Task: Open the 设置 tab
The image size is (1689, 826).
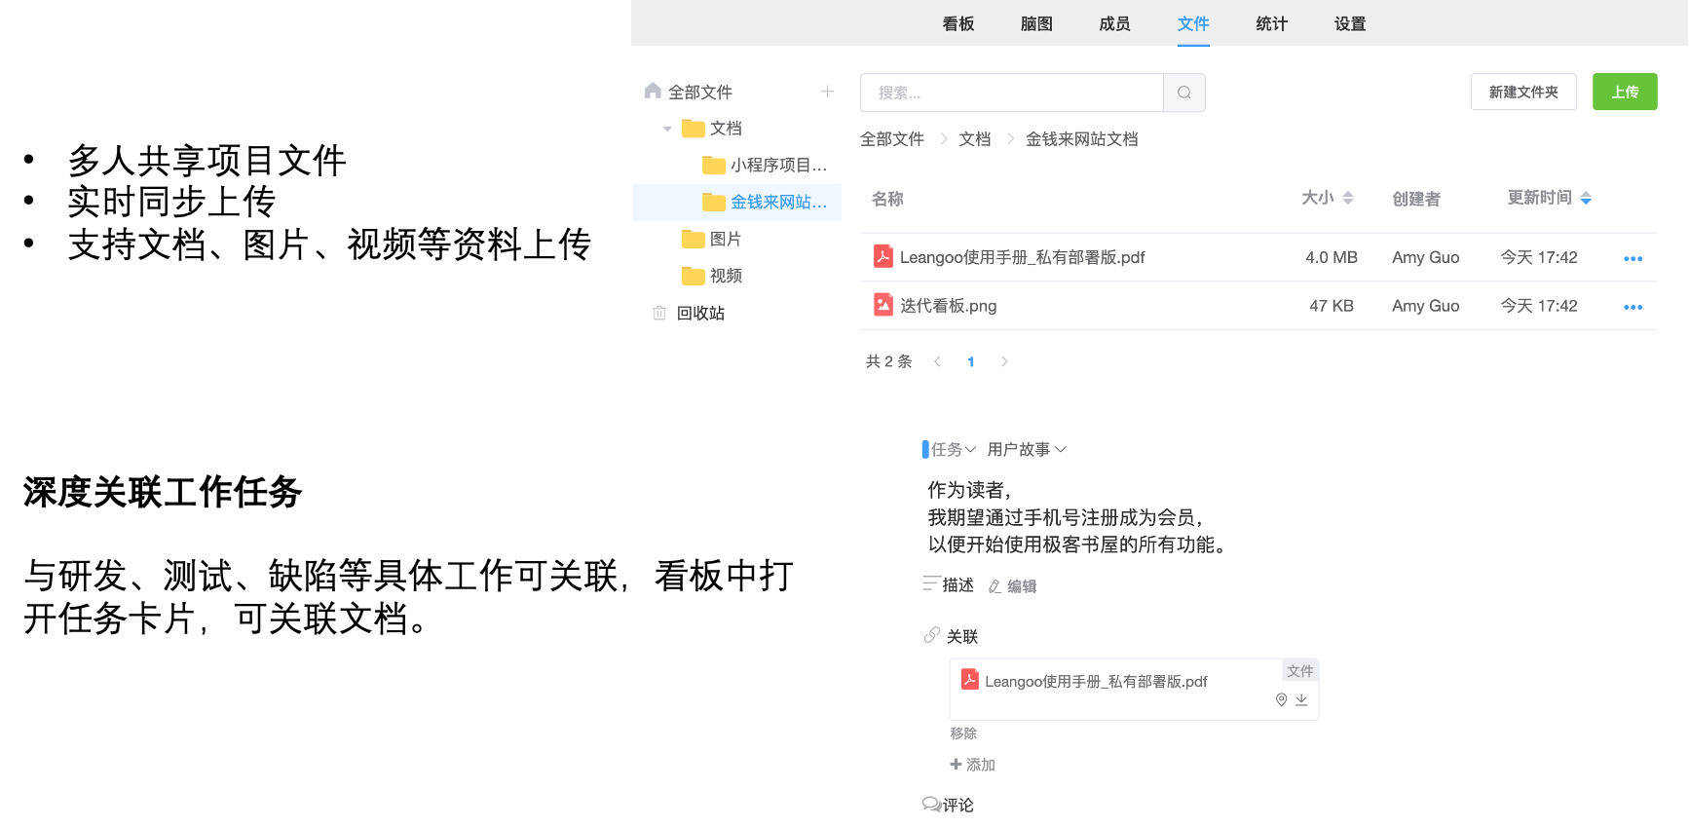Action: tap(1350, 23)
